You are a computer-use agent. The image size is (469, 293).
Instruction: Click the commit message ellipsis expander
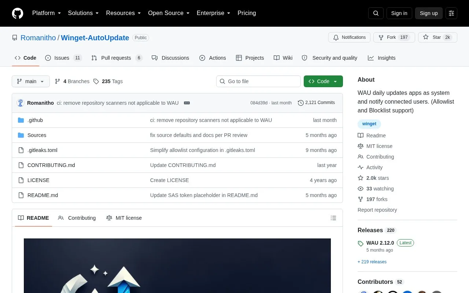pos(187,103)
